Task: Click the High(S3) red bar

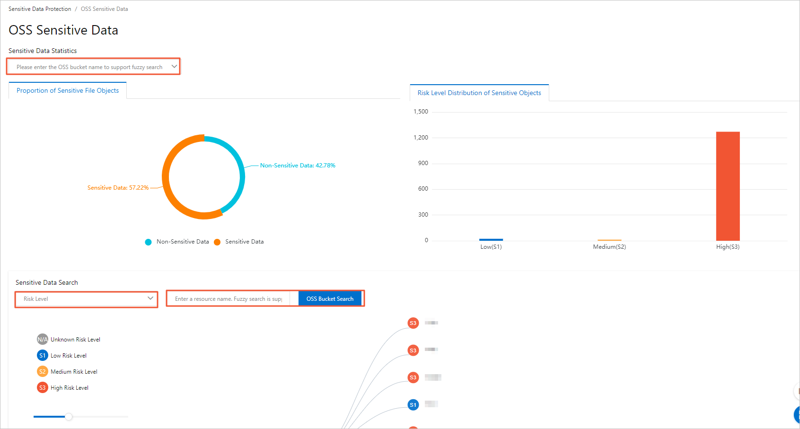Action: tap(728, 186)
